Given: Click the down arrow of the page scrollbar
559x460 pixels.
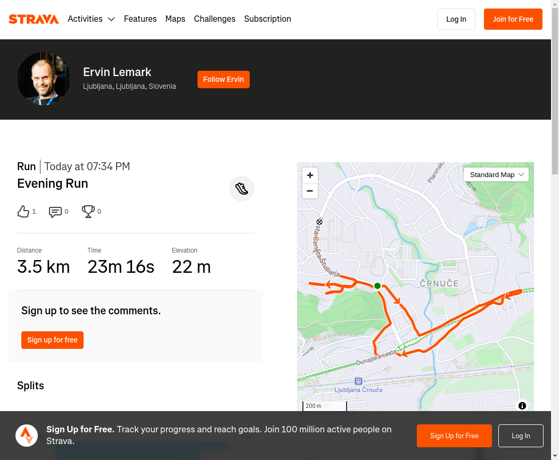Looking at the screenshot, I should 555,456.
